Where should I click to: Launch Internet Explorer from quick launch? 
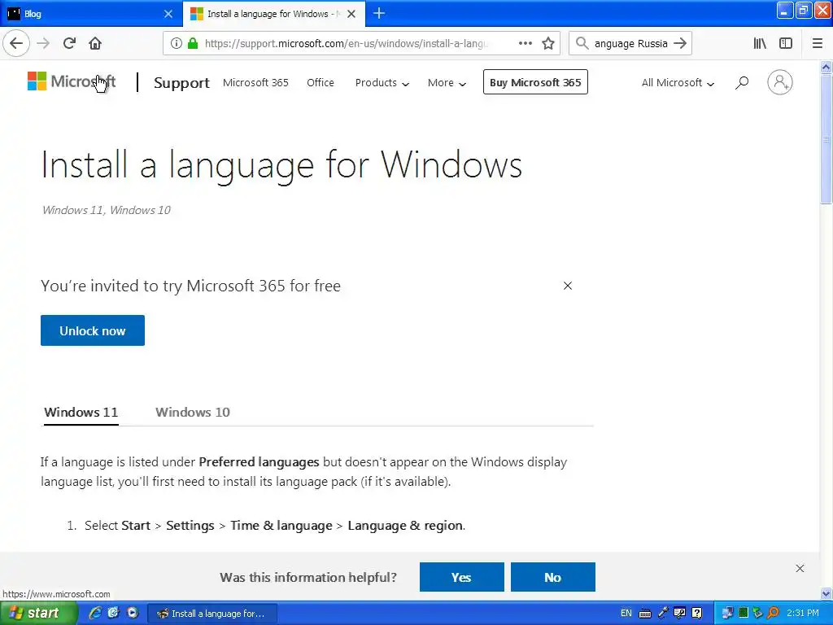(x=95, y=613)
